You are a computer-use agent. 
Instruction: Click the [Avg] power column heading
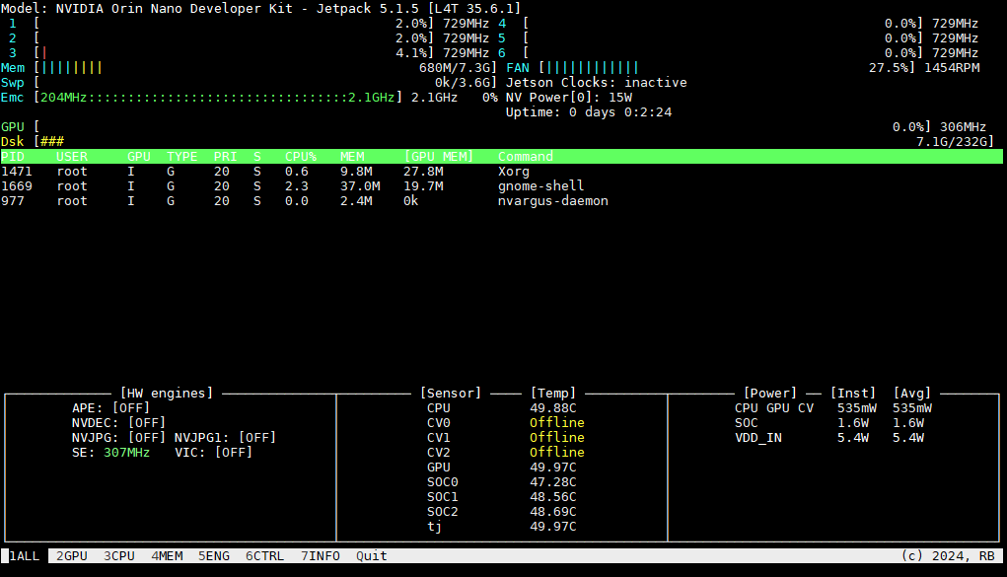click(912, 394)
